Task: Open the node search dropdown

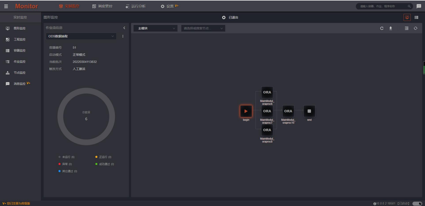Action: coord(203,28)
